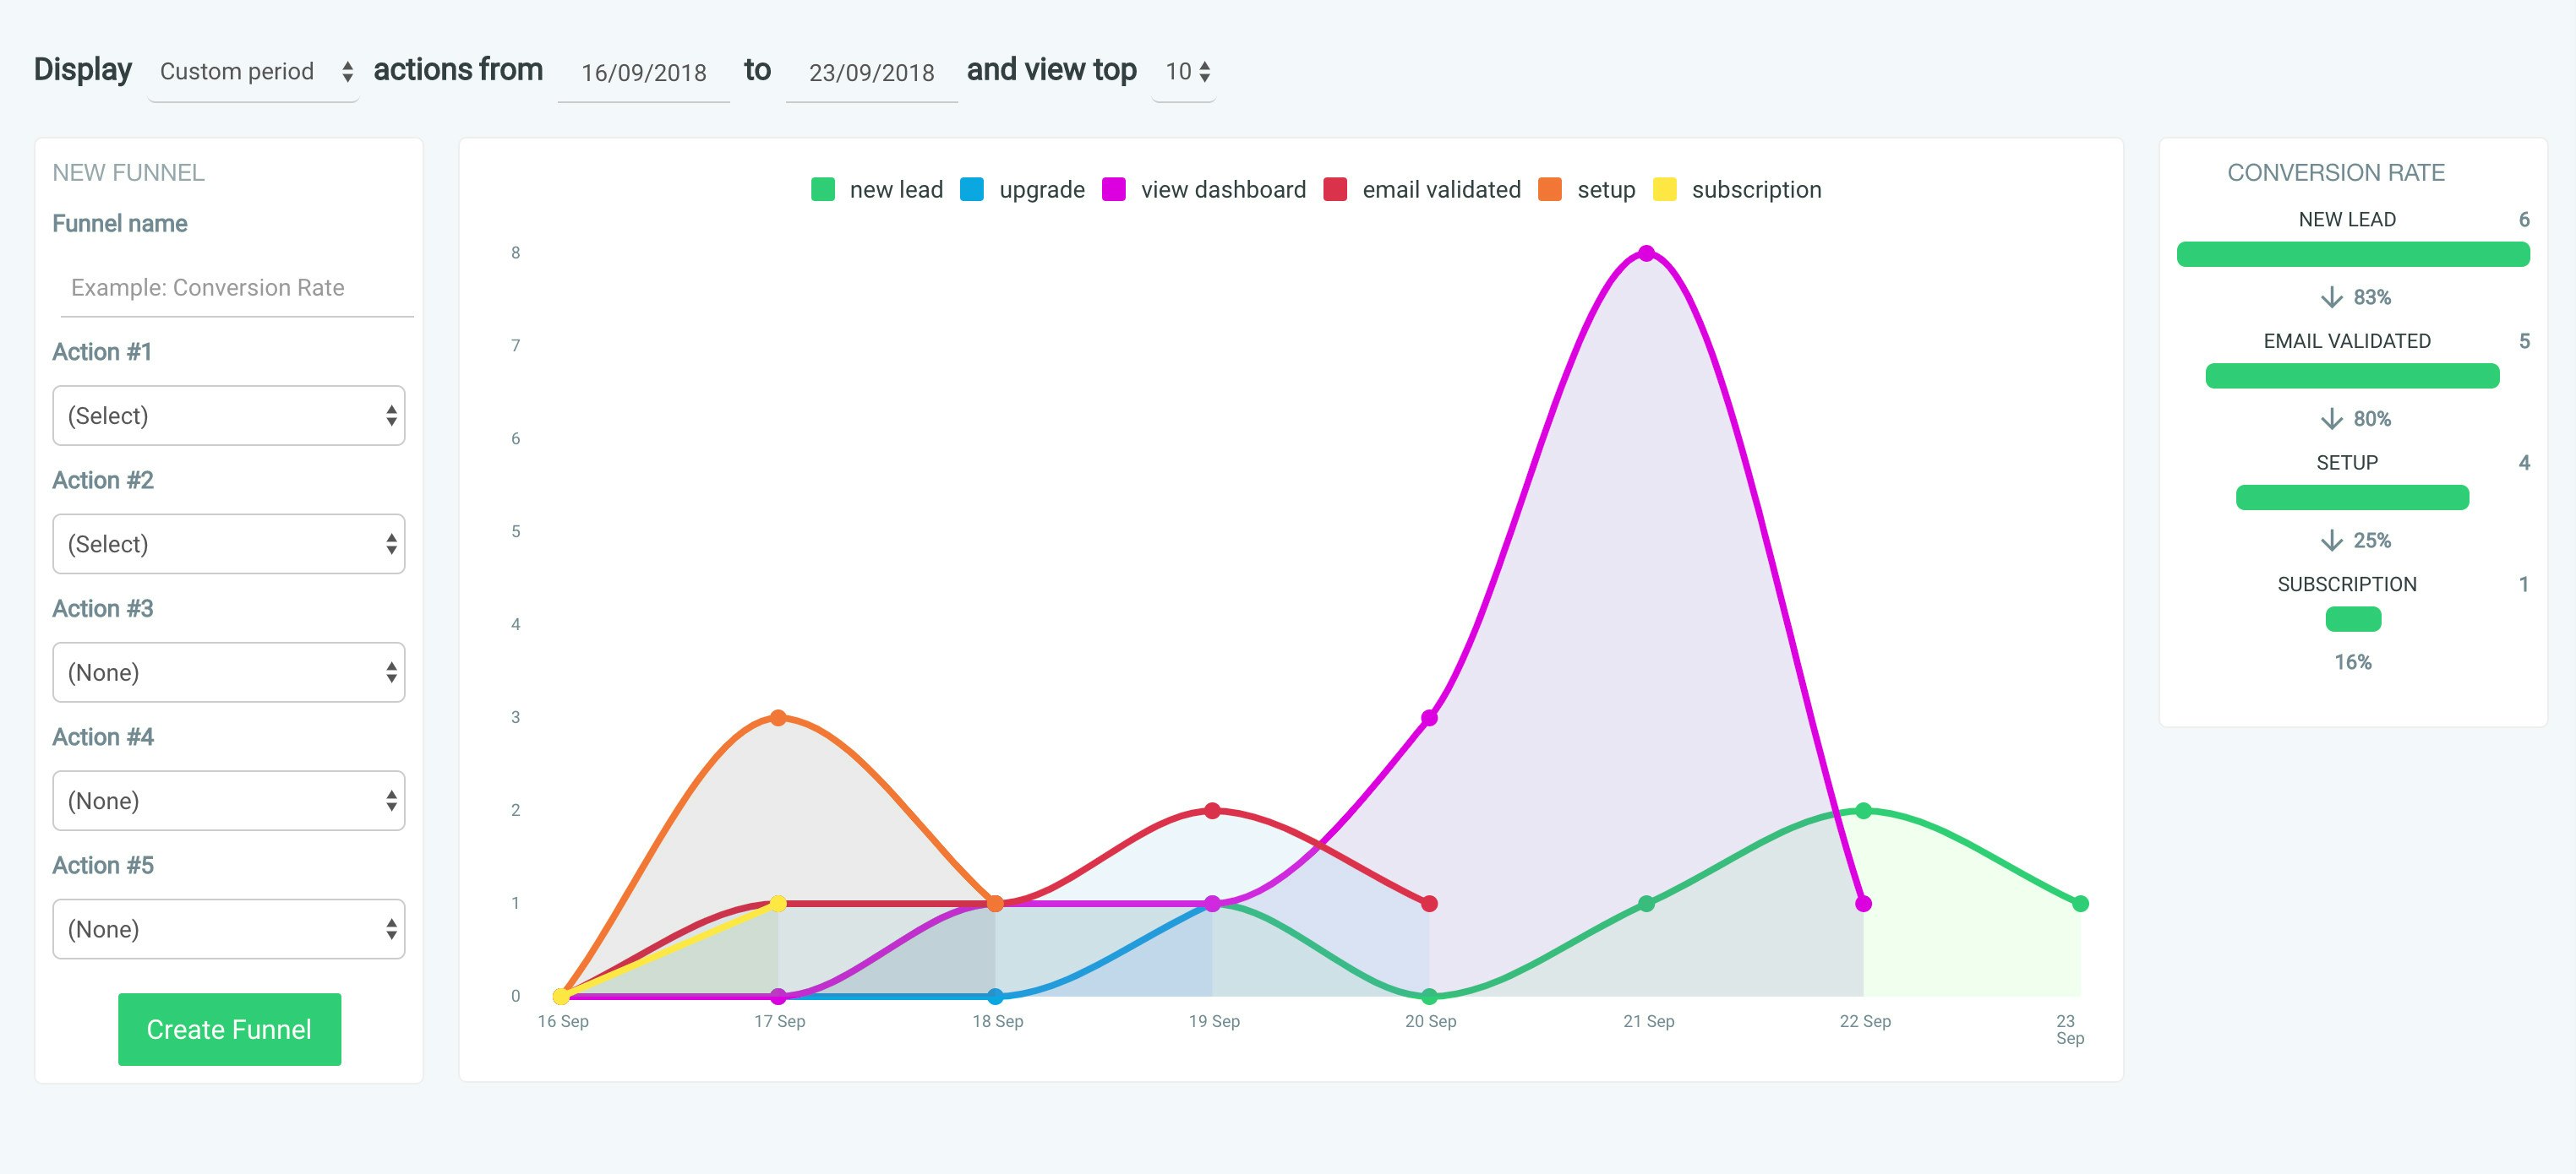Viewport: 2576px width, 1174px height.
Task: Click the Funnel name input field
Action: [x=237, y=288]
